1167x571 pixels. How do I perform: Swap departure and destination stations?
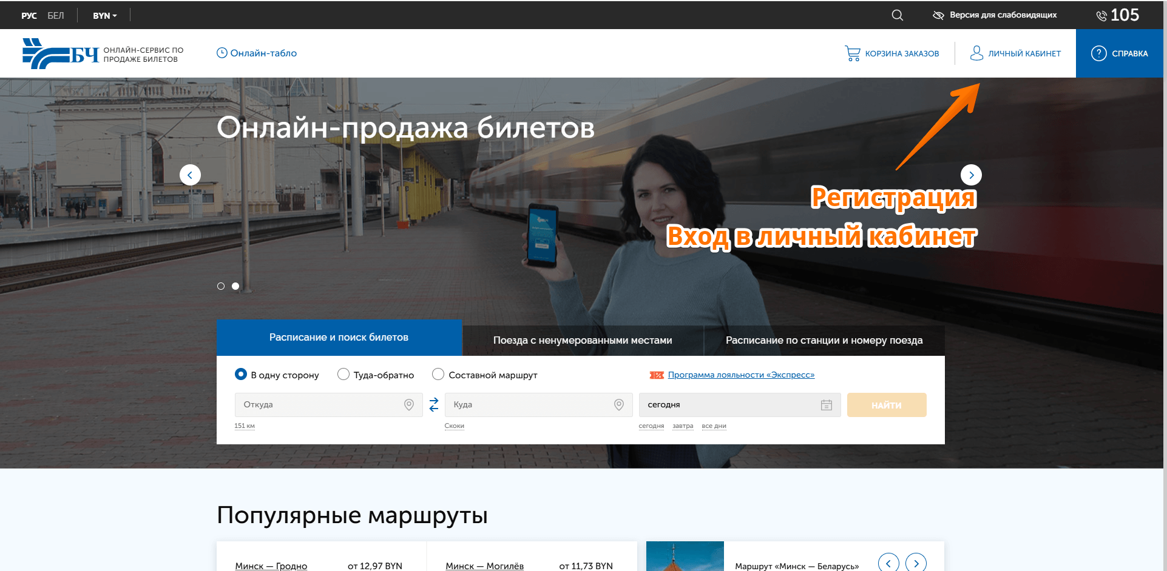tap(434, 405)
